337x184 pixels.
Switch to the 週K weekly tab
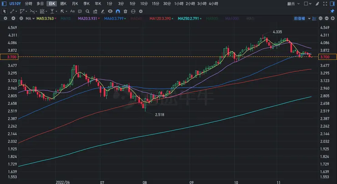click(63, 4)
